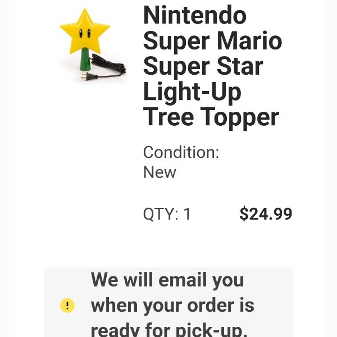Click the 'Tree Topper' title line
Image resolution: width=337 pixels, height=337 pixels.
coord(211,117)
